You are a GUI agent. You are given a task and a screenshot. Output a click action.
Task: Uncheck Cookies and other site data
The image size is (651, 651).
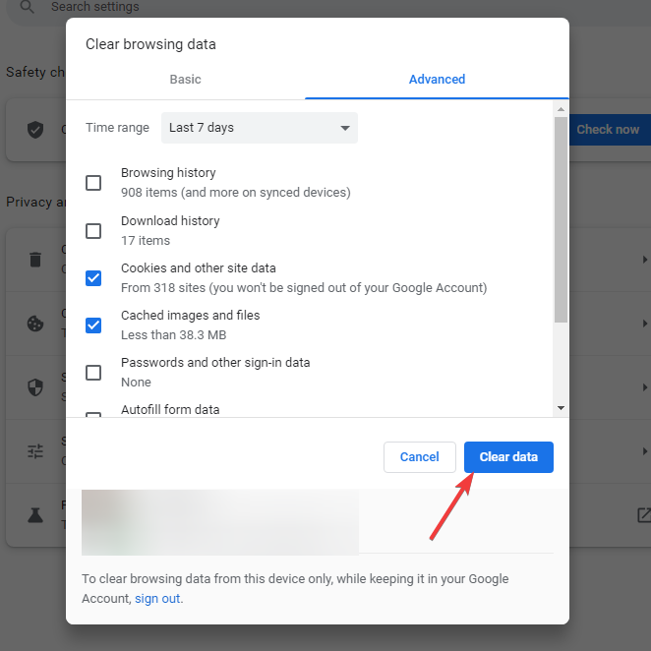tap(93, 277)
